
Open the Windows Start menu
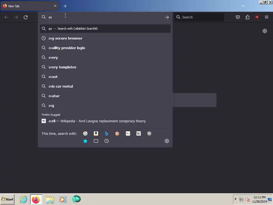coord(7,199)
